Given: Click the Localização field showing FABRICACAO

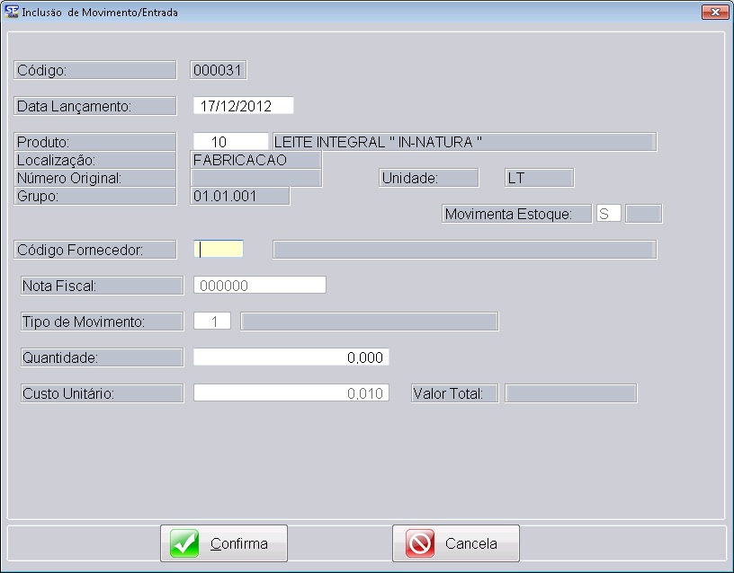Looking at the screenshot, I should (256, 160).
